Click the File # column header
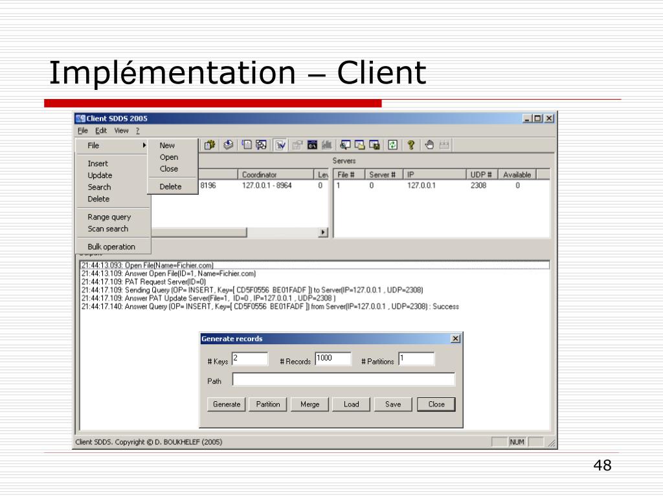 [x=349, y=175]
